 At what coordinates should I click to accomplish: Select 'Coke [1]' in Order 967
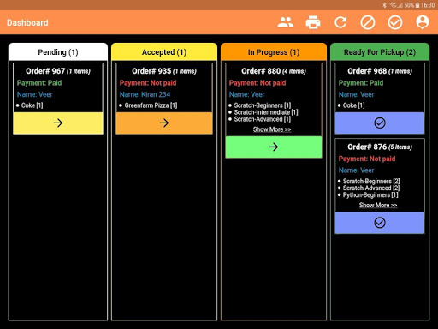[x=33, y=105]
